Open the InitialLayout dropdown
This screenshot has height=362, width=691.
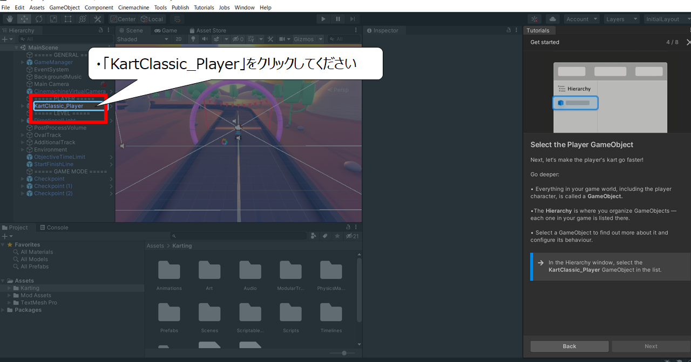667,19
